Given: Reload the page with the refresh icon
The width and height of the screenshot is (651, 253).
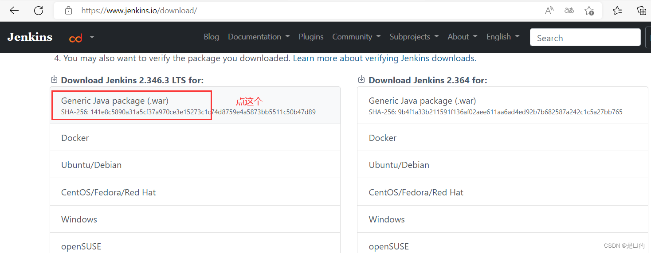Looking at the screenshot, I should click(39, 11).
